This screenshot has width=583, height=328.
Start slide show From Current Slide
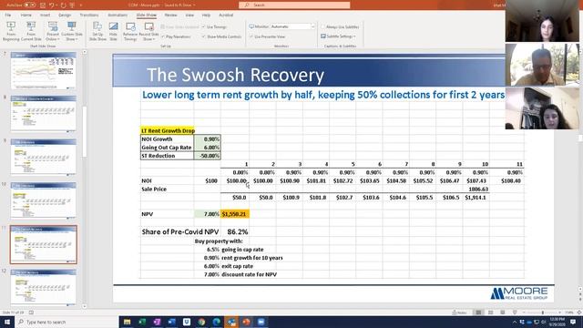31,31
